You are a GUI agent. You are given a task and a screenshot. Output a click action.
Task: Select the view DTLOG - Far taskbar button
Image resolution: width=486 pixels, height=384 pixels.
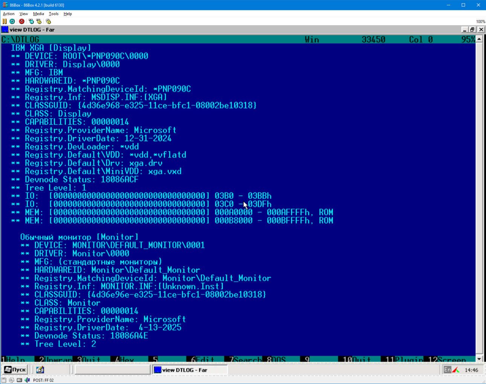(x=190, y=370)
